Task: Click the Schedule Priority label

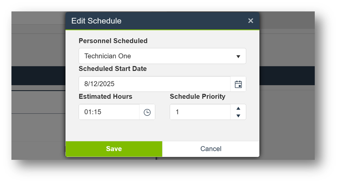Action: coord(197,97)
